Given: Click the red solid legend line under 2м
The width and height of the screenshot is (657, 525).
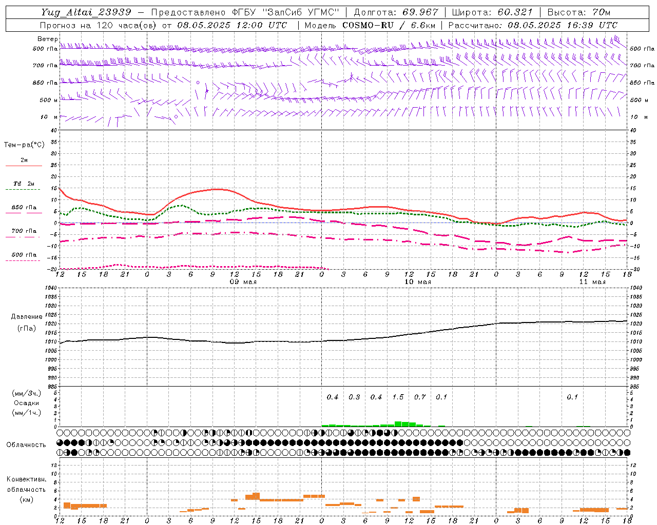Looking at the screenshot, I should [x=24, y=166].
